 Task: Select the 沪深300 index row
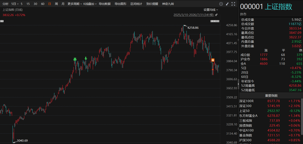pyautogui.click(x=270, y=140)
